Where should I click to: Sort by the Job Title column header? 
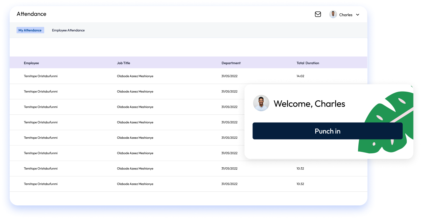(123, 63)
